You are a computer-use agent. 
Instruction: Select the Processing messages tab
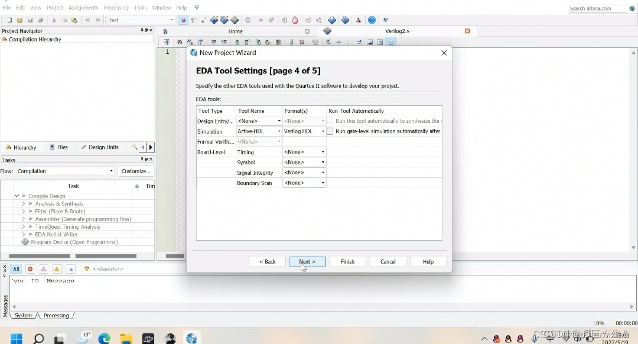pos(56,316)
